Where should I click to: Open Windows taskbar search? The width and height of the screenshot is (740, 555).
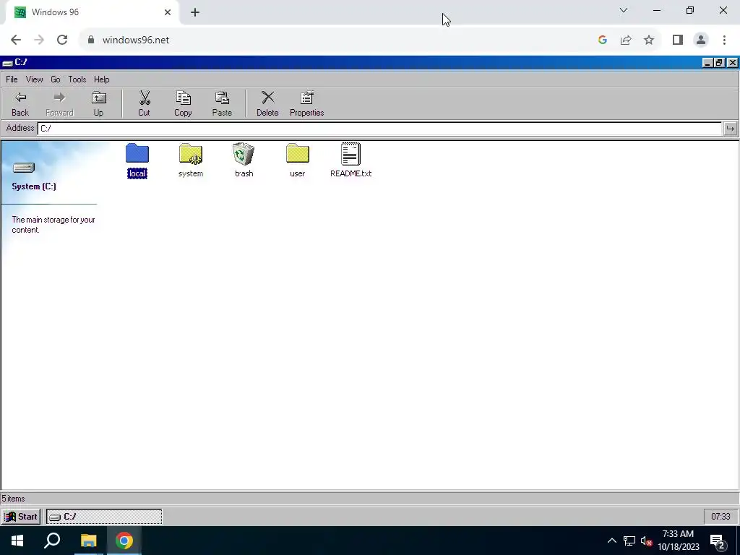52,541
